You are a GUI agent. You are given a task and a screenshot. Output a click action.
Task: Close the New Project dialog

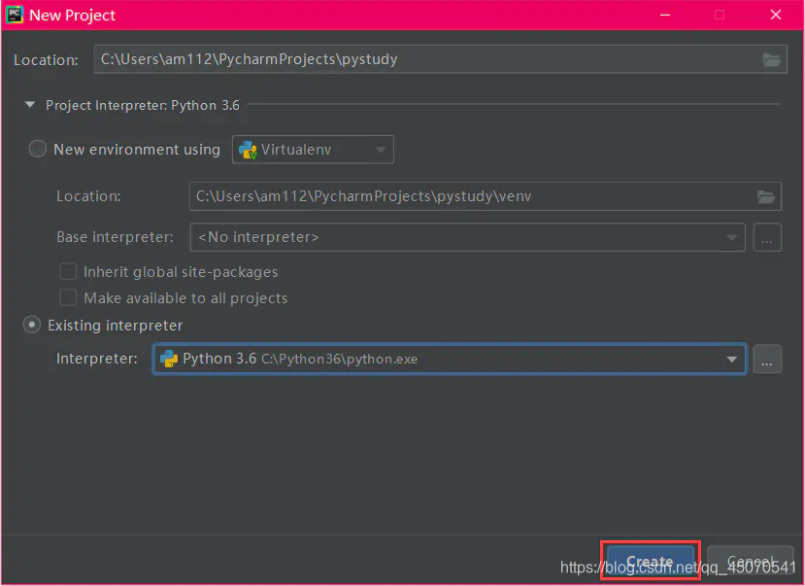tap(776, 15)
